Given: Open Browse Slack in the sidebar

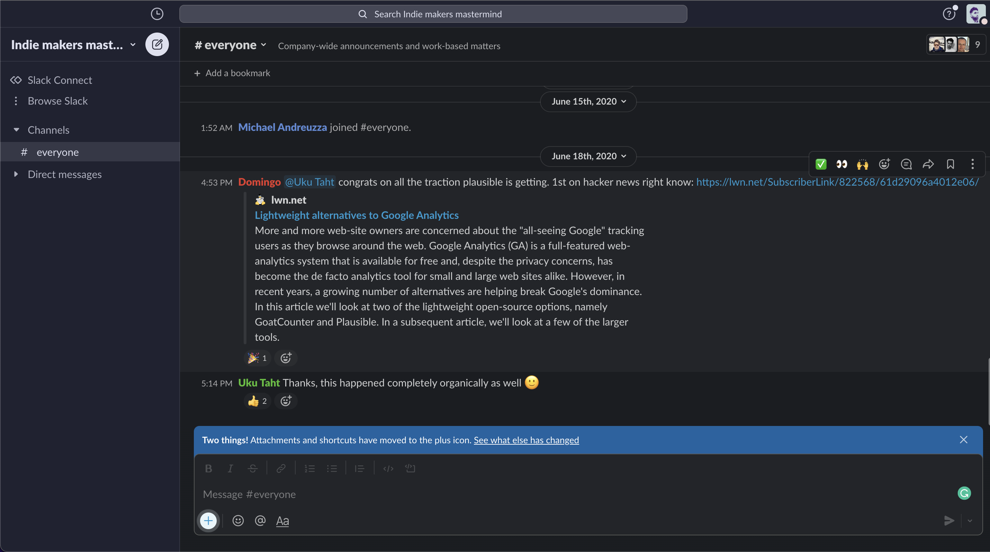Looking at the screenshot, I should pyautogui.click(x=58, y=101).
